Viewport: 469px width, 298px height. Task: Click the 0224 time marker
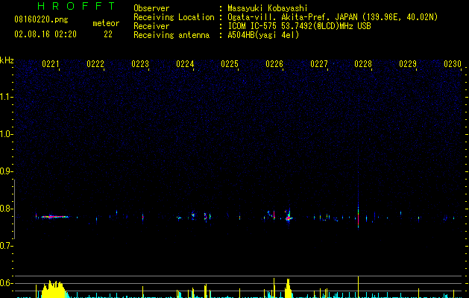point(185,64)
